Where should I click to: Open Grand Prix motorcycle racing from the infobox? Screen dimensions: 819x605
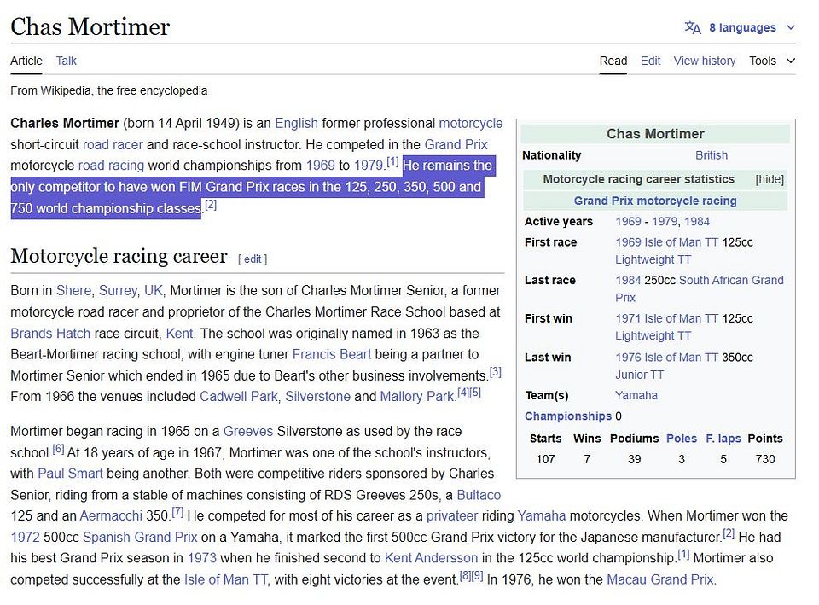(654, 201)
